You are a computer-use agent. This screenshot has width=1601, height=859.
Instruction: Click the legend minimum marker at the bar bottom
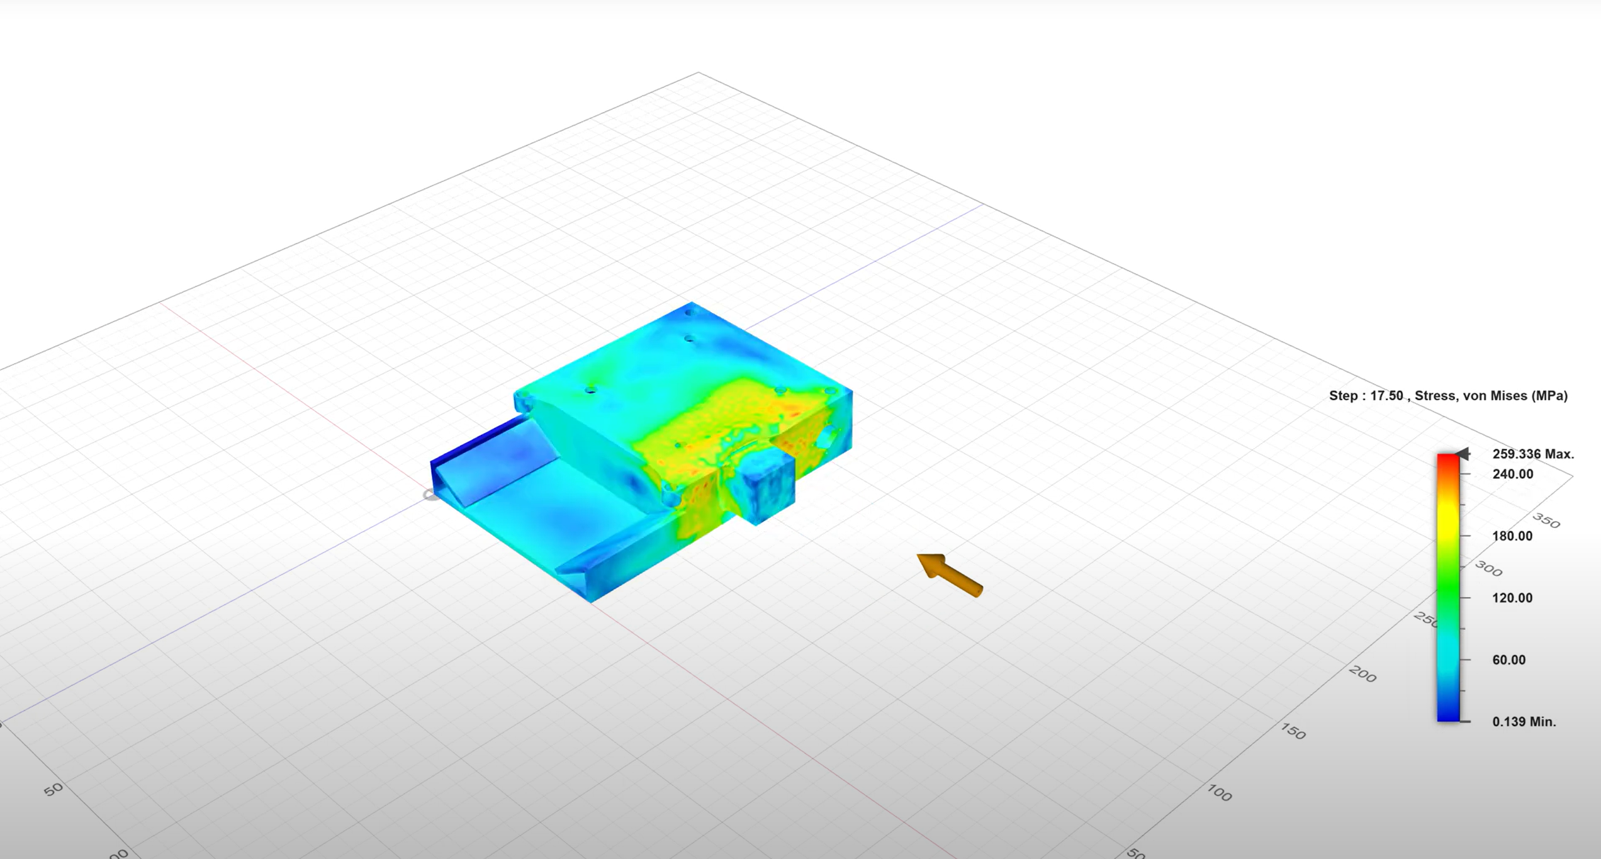click(x=1465, y=721)
